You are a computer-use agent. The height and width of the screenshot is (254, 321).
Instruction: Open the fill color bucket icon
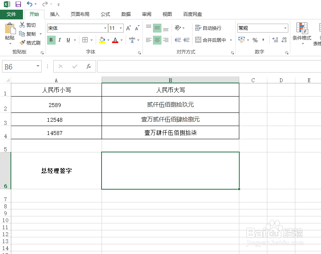click(x=102, y=40)
